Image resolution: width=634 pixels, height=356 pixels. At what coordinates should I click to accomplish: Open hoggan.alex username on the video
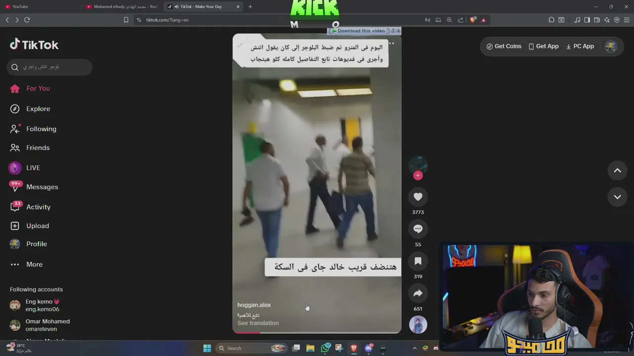click(254, 305)
